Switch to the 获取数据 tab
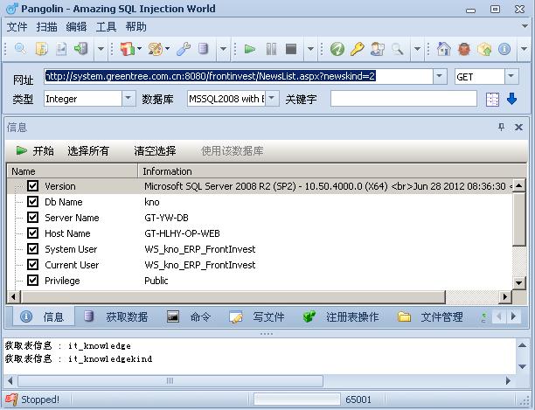 click(116, 316)
